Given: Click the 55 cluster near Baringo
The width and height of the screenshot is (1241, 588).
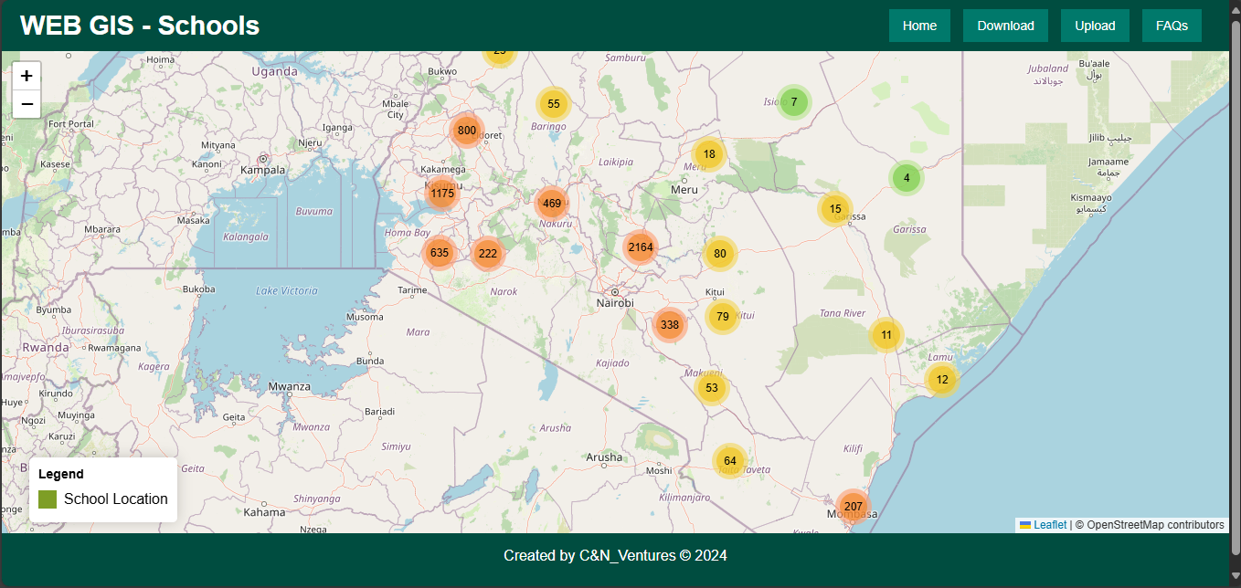Looking at the screenshot, I should (x=554, y=104).
